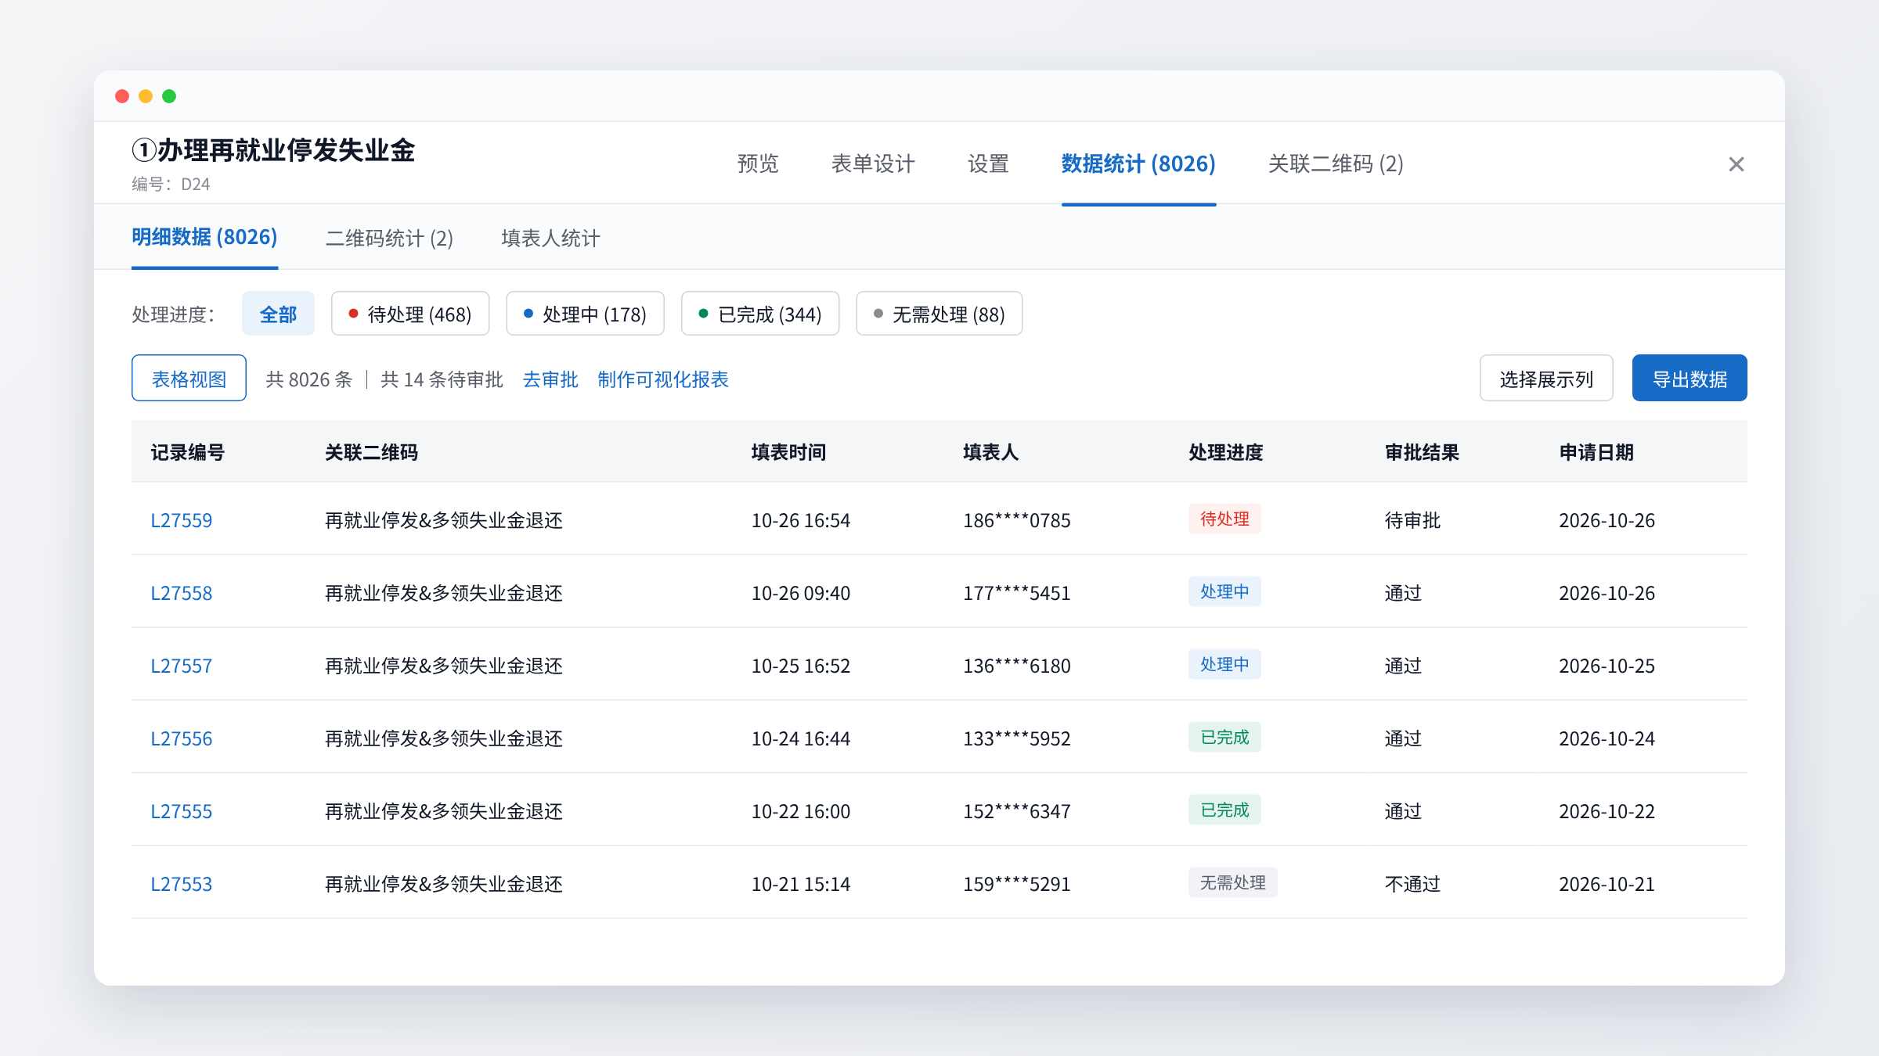Filter by 待处理 (468)

click(x=410, y=314)
